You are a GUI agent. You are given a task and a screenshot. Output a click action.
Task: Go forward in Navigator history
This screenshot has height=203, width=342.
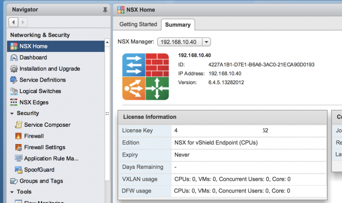pyautogui.click(x=23, y=22)
